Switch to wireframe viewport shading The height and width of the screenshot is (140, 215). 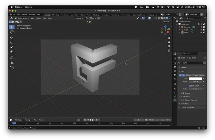pos(159,18)
